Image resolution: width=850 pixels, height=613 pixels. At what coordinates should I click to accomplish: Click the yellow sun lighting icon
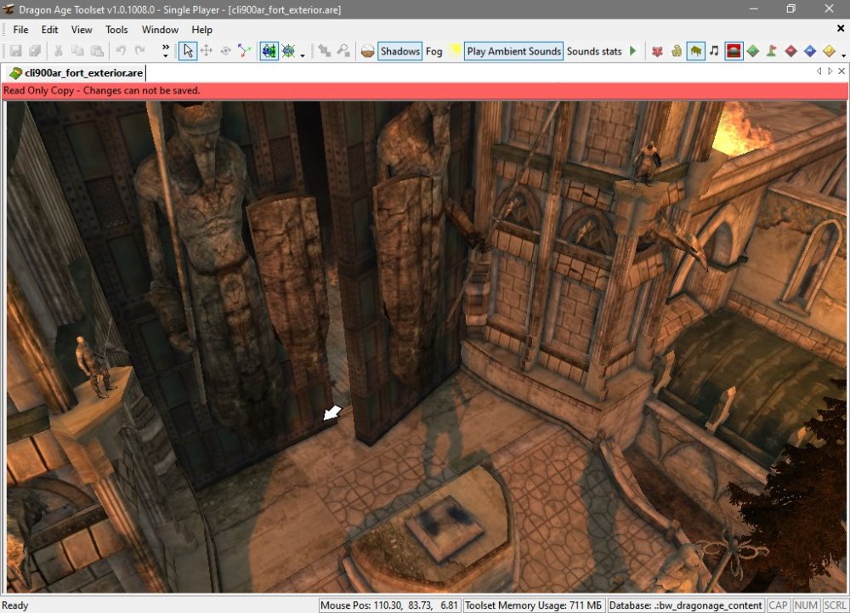pos(455,51)
